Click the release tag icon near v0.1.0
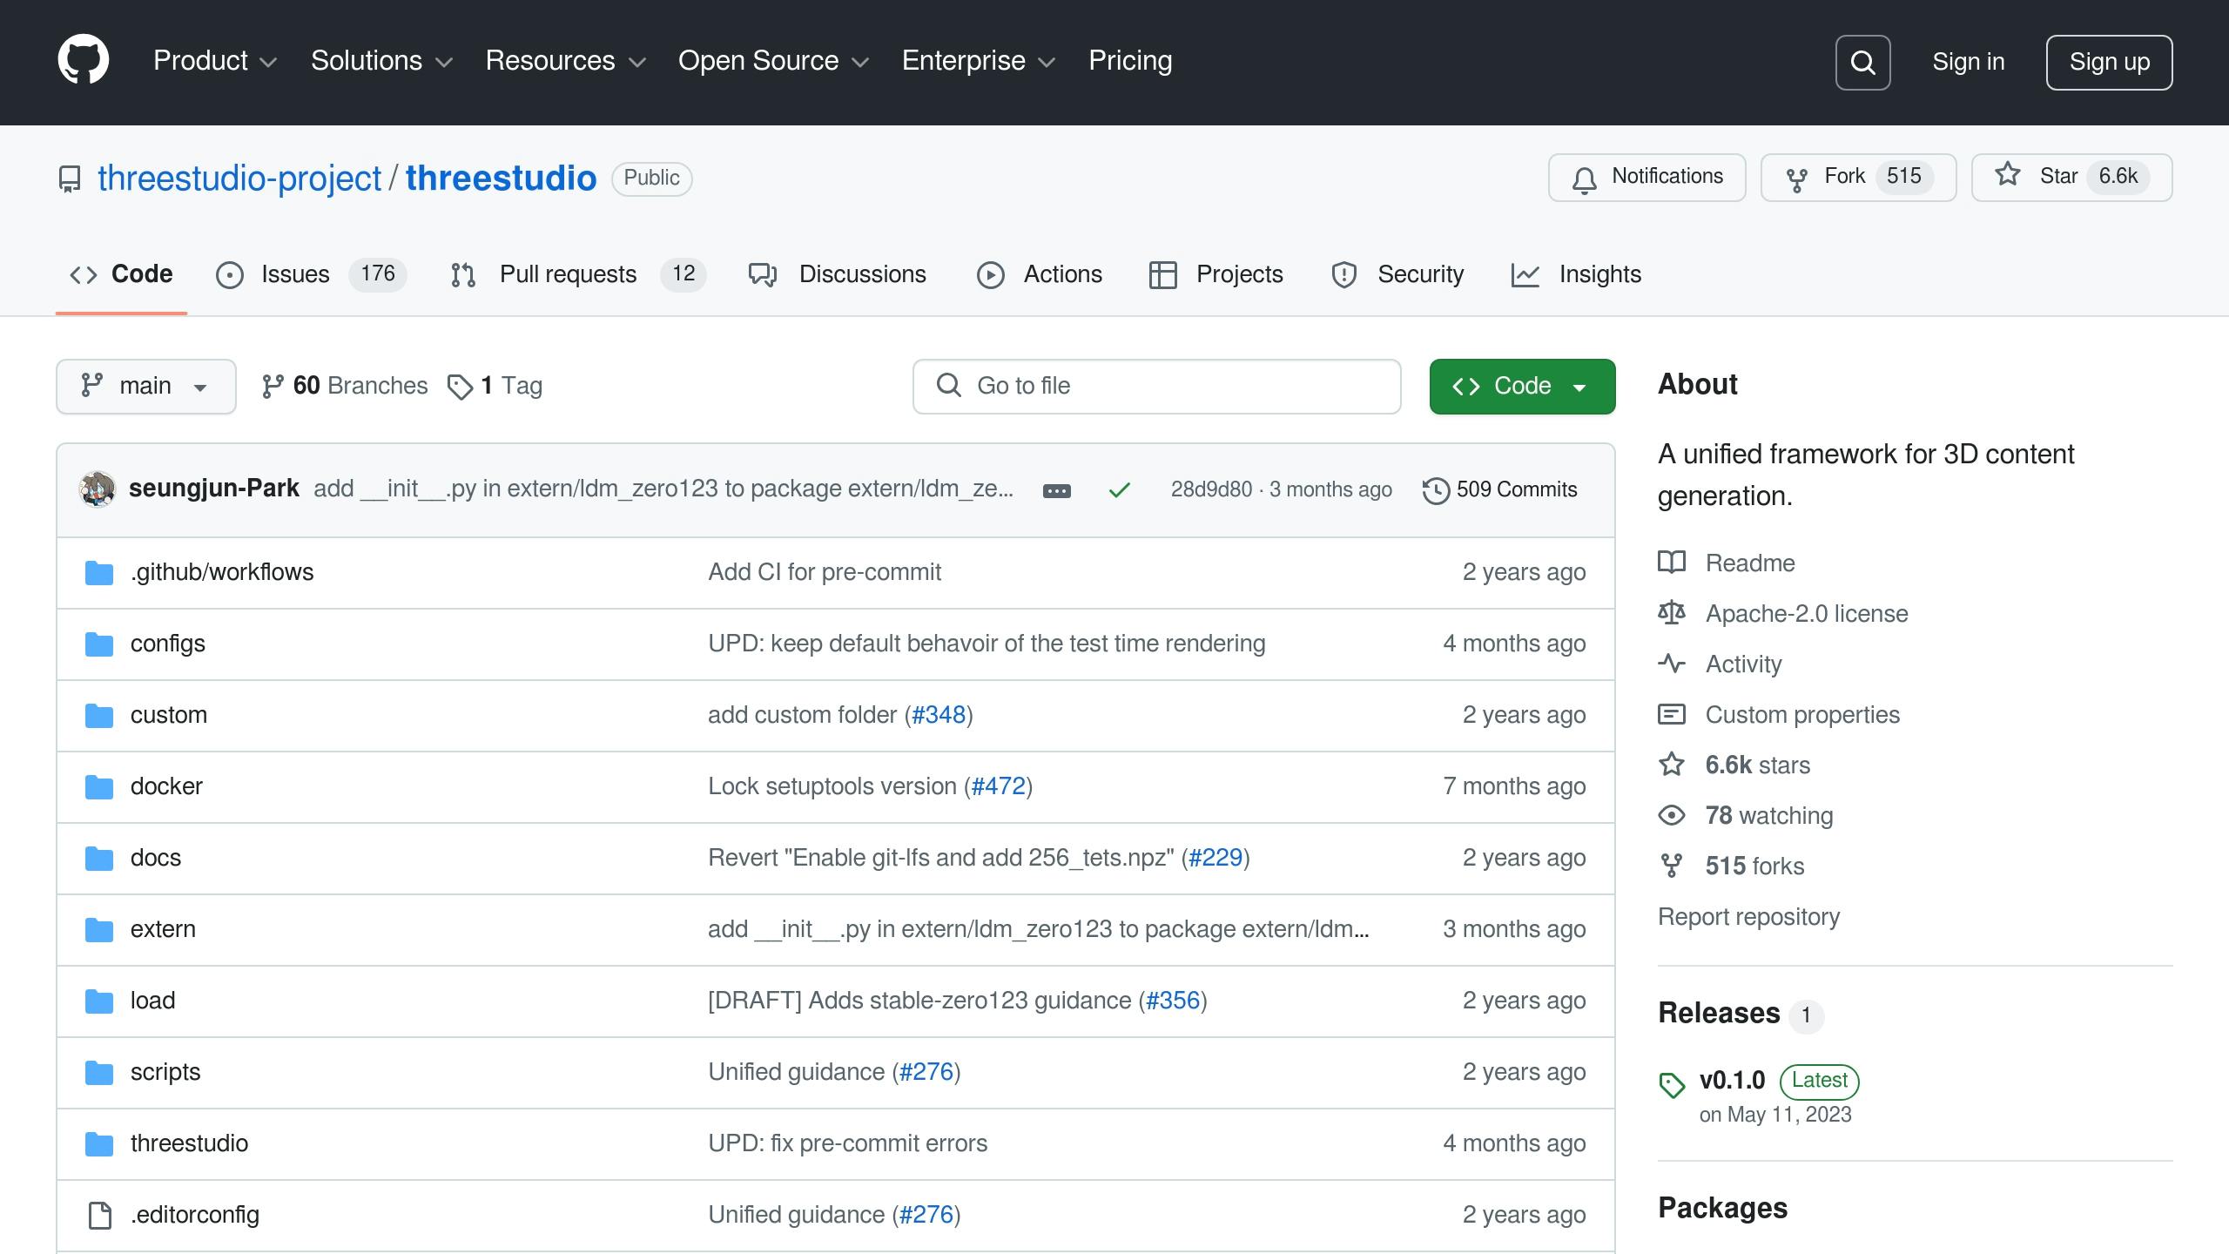The width and height of the screenshot is (2229, 1254). tap(1672, 1085)
